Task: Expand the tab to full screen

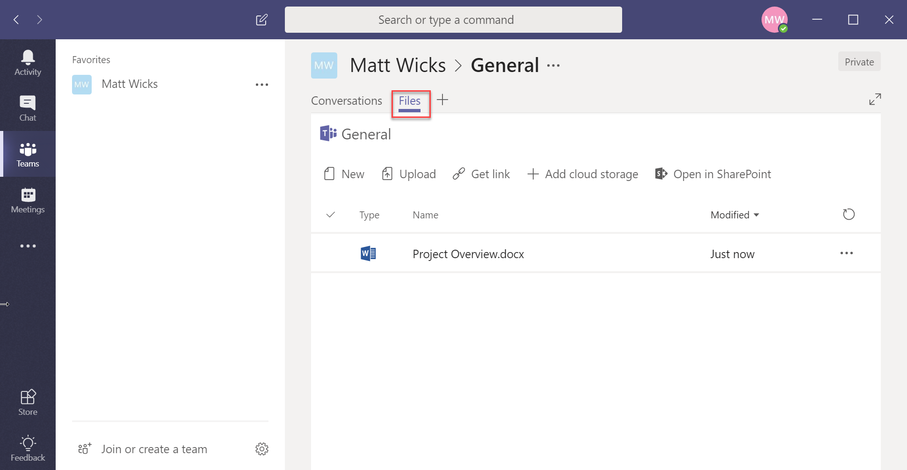Action: 875,99
